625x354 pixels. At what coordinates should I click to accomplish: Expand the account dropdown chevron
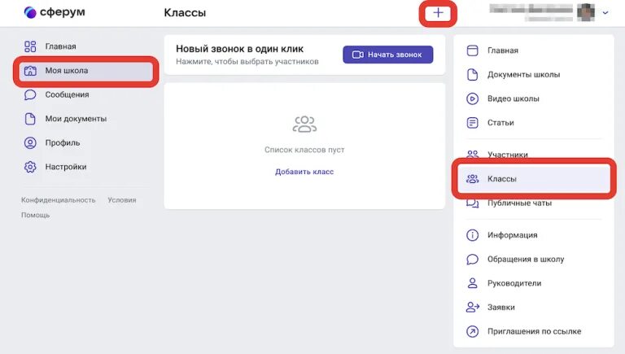coord(605,13)
